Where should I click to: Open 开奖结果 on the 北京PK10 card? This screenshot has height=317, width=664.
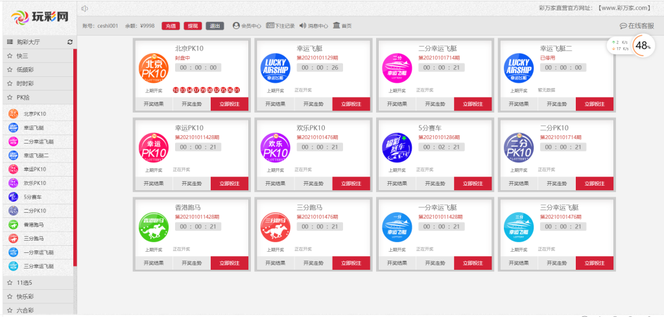[154, 104]
